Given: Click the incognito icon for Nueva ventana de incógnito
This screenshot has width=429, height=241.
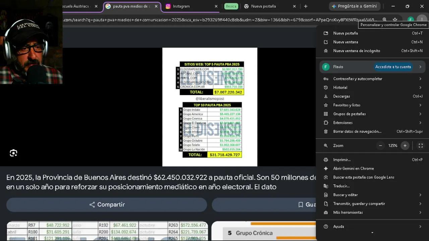Looking at the screenshot, I should coord(326,51).
